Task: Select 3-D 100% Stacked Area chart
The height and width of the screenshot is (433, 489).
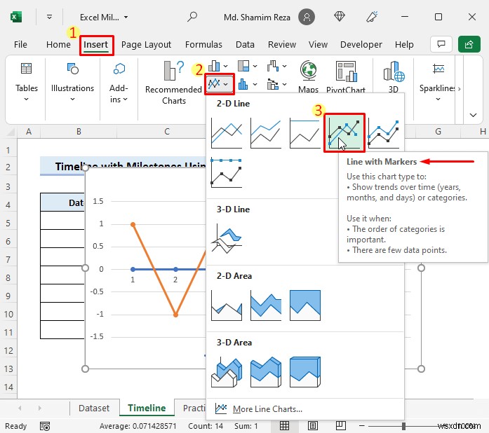Action: [304, 372]
